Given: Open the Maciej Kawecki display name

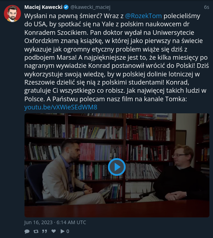Looking at the screenshot, I should 43,7.
